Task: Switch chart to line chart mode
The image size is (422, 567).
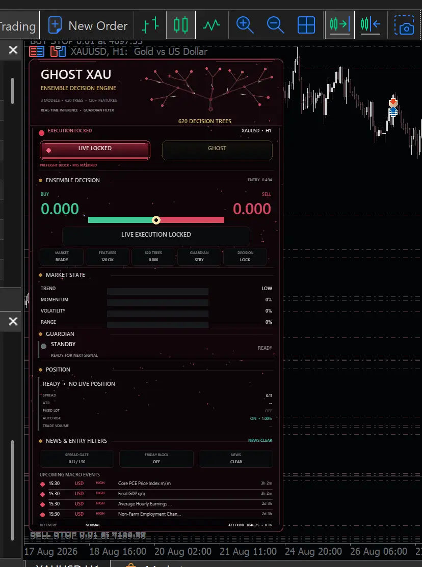Action: click(x=212, y=25)
